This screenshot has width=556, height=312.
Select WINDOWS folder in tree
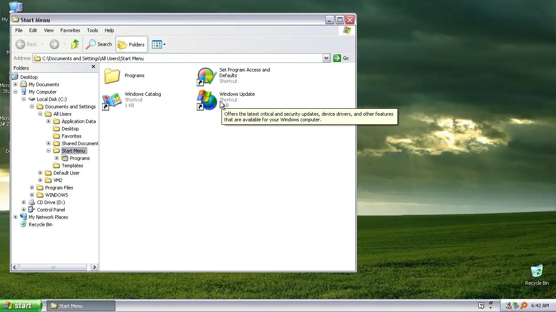coord(56,195)
